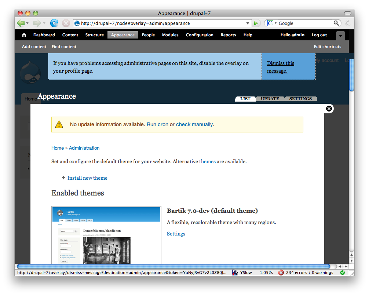Click the search magnifier in the Google box
Image resolution: width=369 pixels, height=296 pixels.
336,23
